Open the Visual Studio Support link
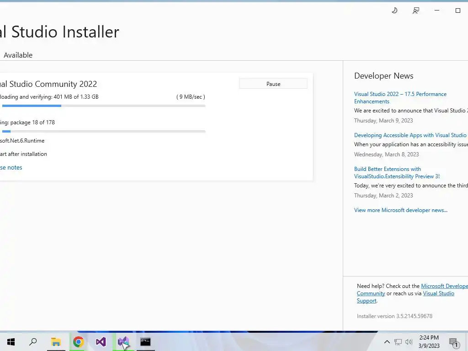This screenshot has height=351, width=468. (x=438, y=293)
